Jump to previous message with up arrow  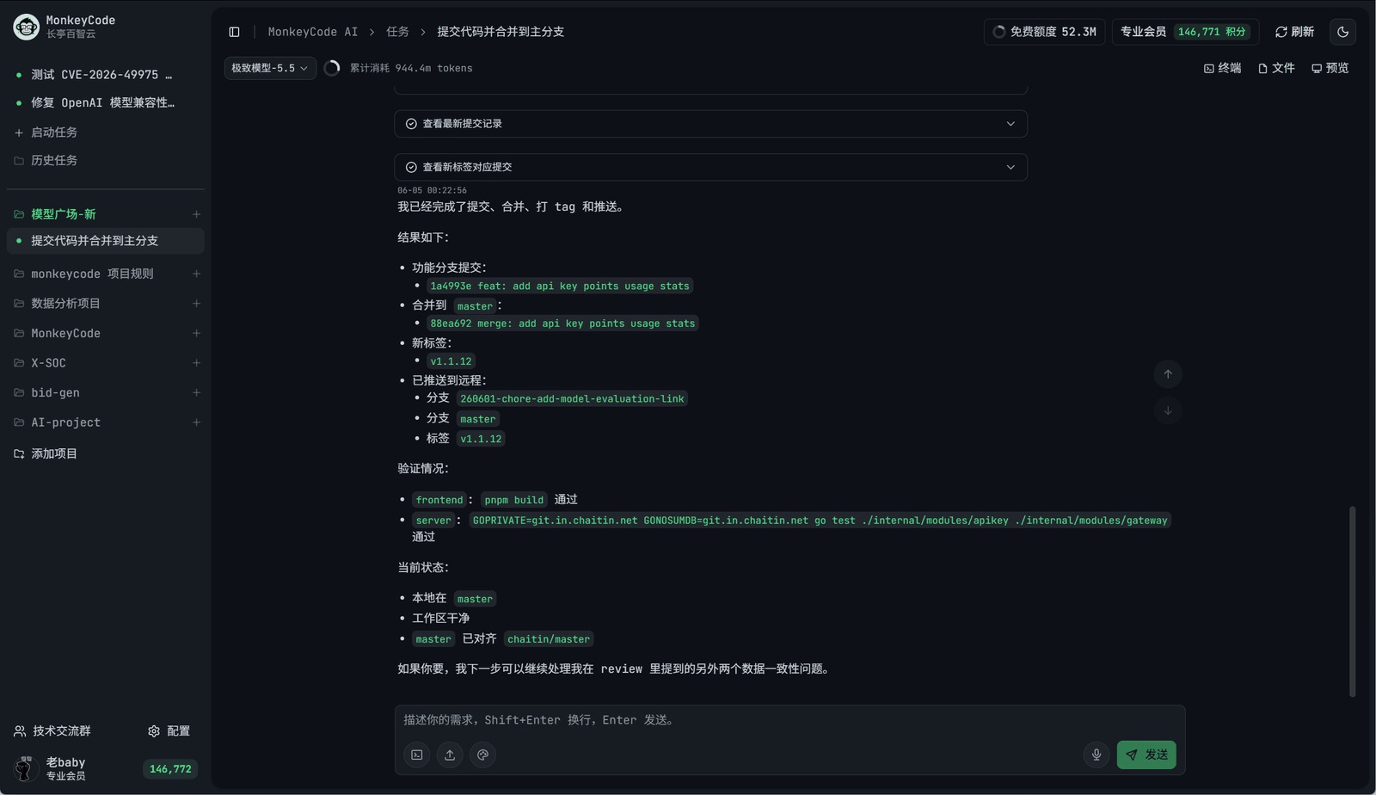point(1168,374)
